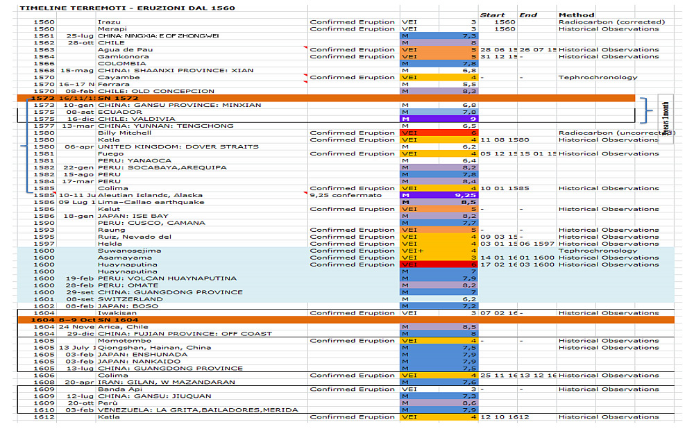This screenshot has height=429, width=694.
Task: Click the ECUADOR cell
Action: click(x=119, y=112)
